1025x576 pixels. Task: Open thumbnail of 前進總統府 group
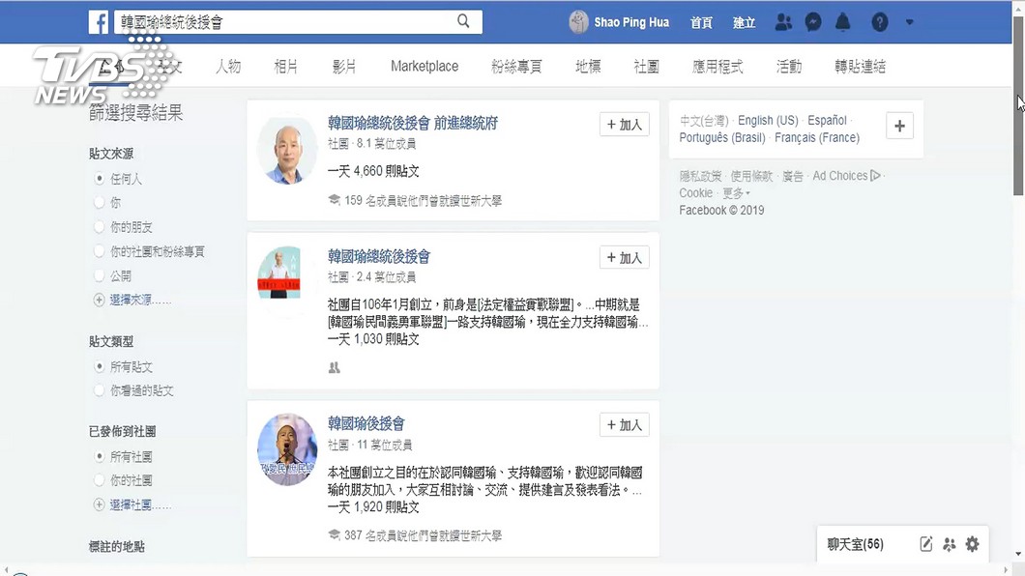(x=287, y=150)
